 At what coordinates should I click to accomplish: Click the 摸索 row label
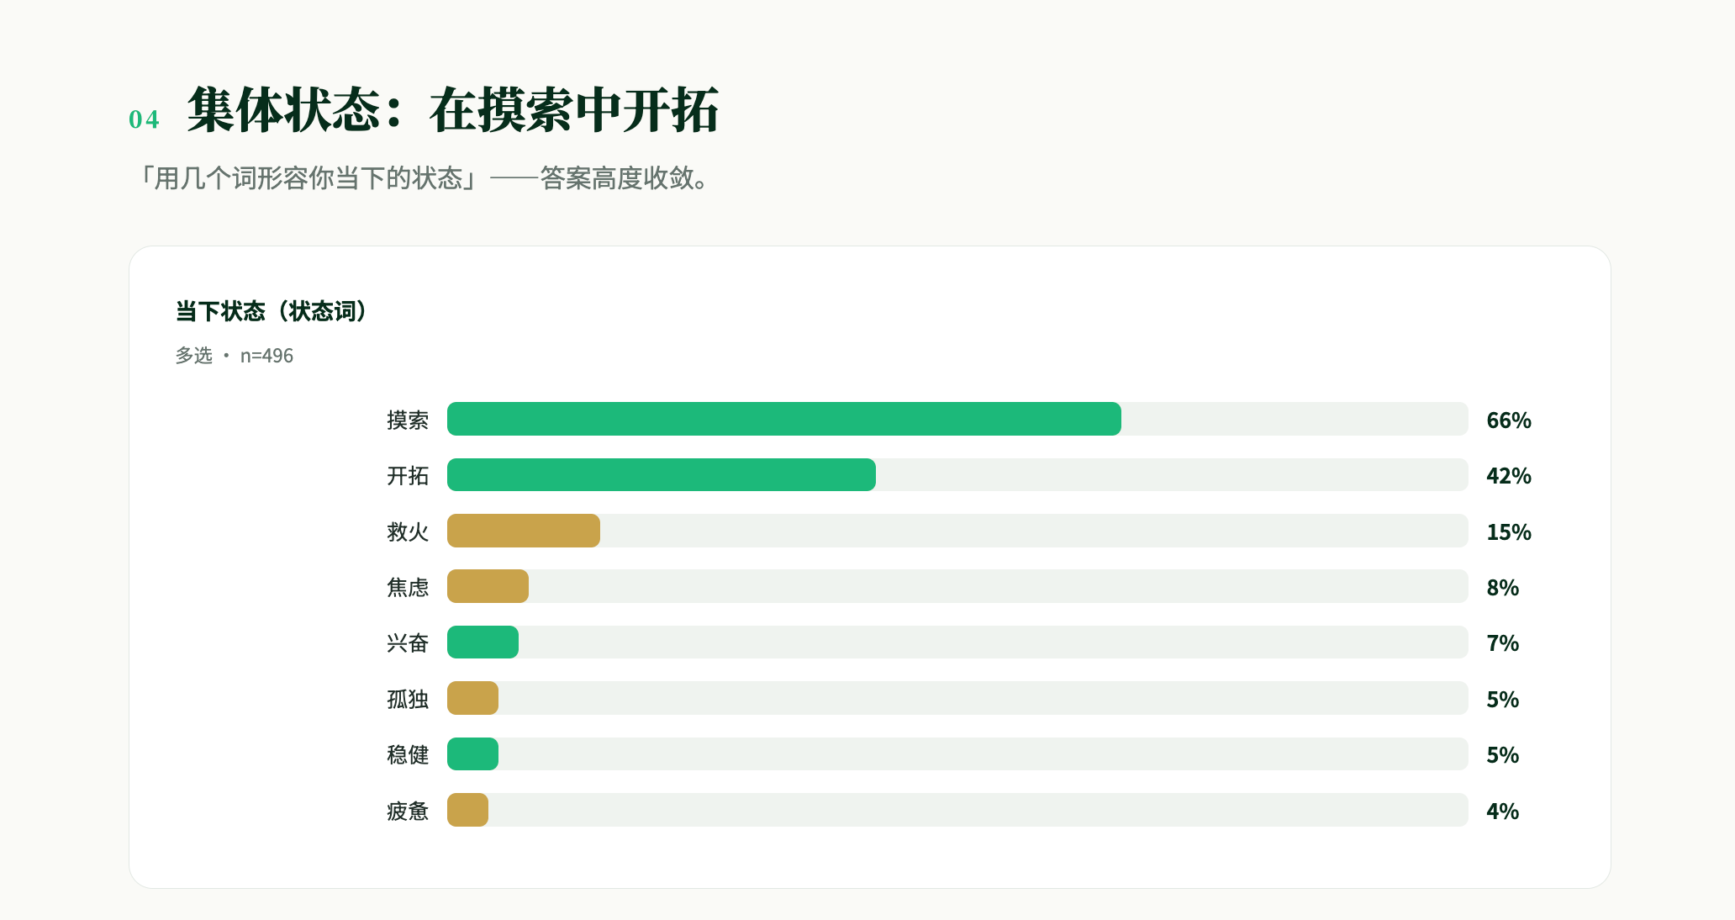coord(408,420)
